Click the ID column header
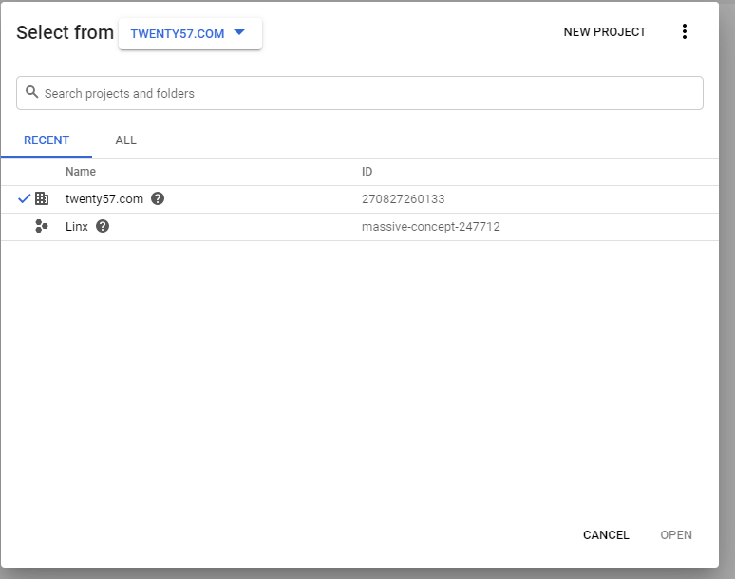The width and height of the screenshot is (735, 579). [367, 172]
